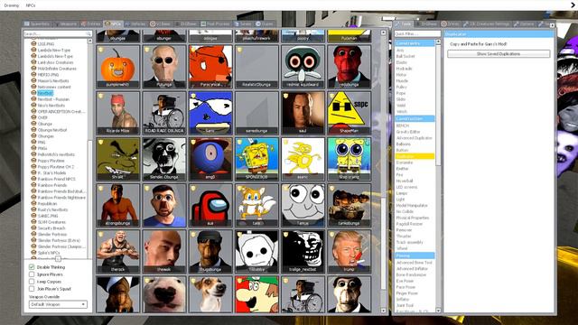Viewport: 578px width, 325px height.
Task: Pick the blue ball with red hat NPC
Action: point(210,159)
